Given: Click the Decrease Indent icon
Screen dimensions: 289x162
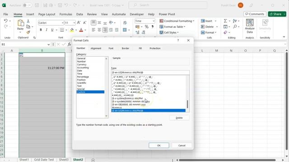Looking at the screenshot, I should click(111, 30).
